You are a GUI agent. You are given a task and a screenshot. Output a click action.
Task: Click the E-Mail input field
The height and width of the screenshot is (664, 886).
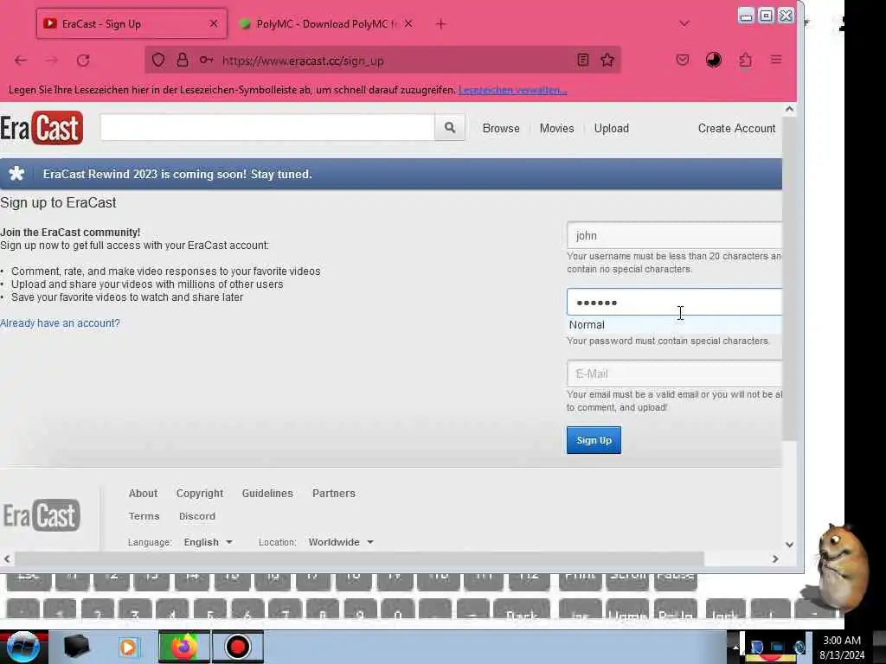click(x=674, y=373)
